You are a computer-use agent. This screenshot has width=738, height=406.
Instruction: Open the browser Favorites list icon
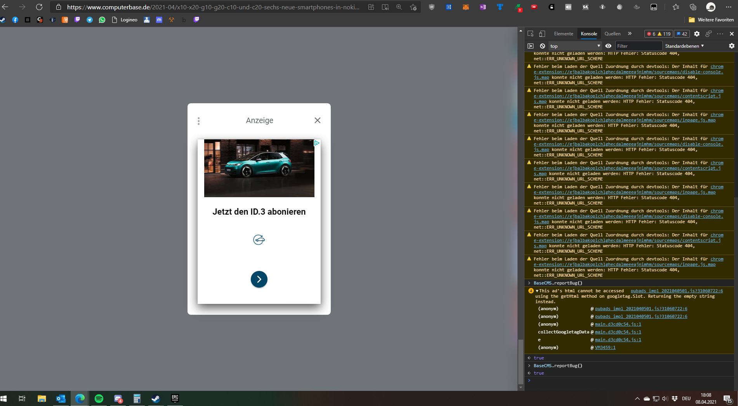(x=676, y=7)
